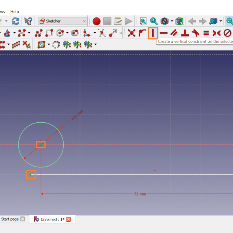The width and height of the screenshot is (233, 233).
Task: Apply the vertical constraint tool
Action: point(153,33)
